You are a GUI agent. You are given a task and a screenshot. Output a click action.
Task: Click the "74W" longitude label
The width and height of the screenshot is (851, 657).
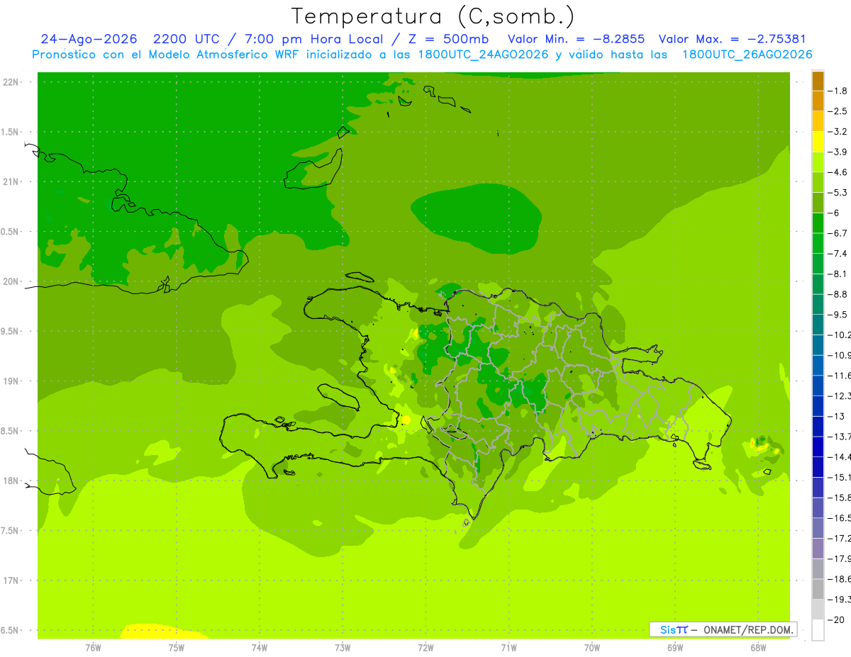click(260, 648)
